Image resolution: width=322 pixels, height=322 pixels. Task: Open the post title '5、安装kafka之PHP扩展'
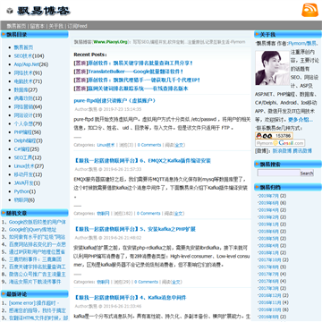point(135,229)
